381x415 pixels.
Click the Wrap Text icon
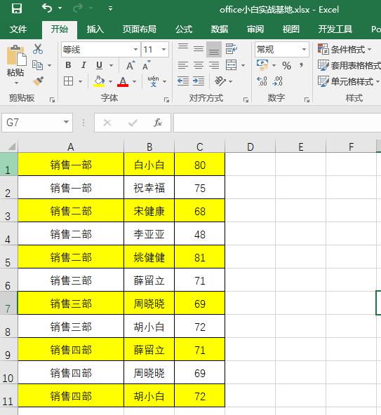[231, 49]
